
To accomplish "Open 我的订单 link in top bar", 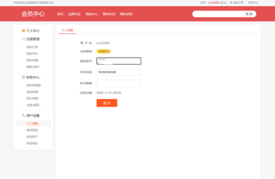I will (x=238, y=2).
